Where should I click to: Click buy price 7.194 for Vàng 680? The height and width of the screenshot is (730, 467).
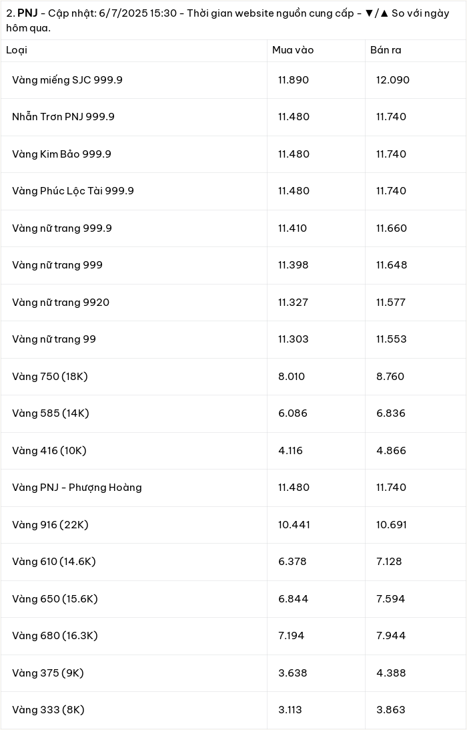tap(291, 635)
